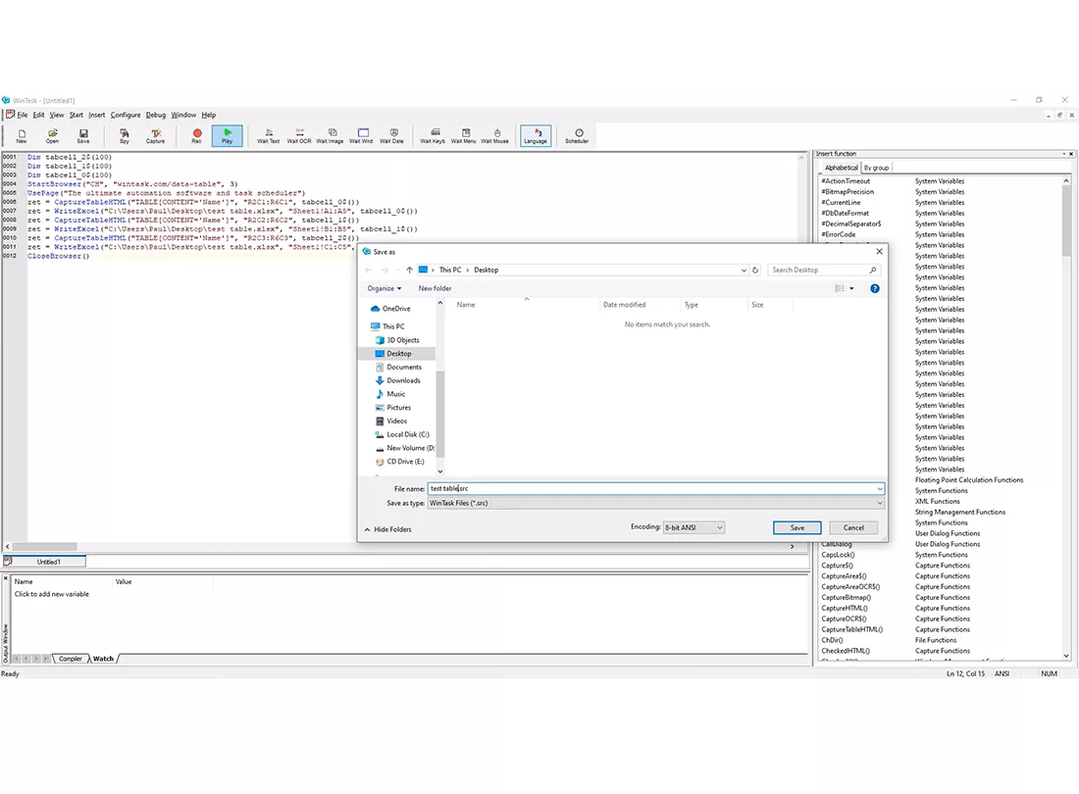
Task: Collapse folders with Hide Folders
Action: click(387, 529)
